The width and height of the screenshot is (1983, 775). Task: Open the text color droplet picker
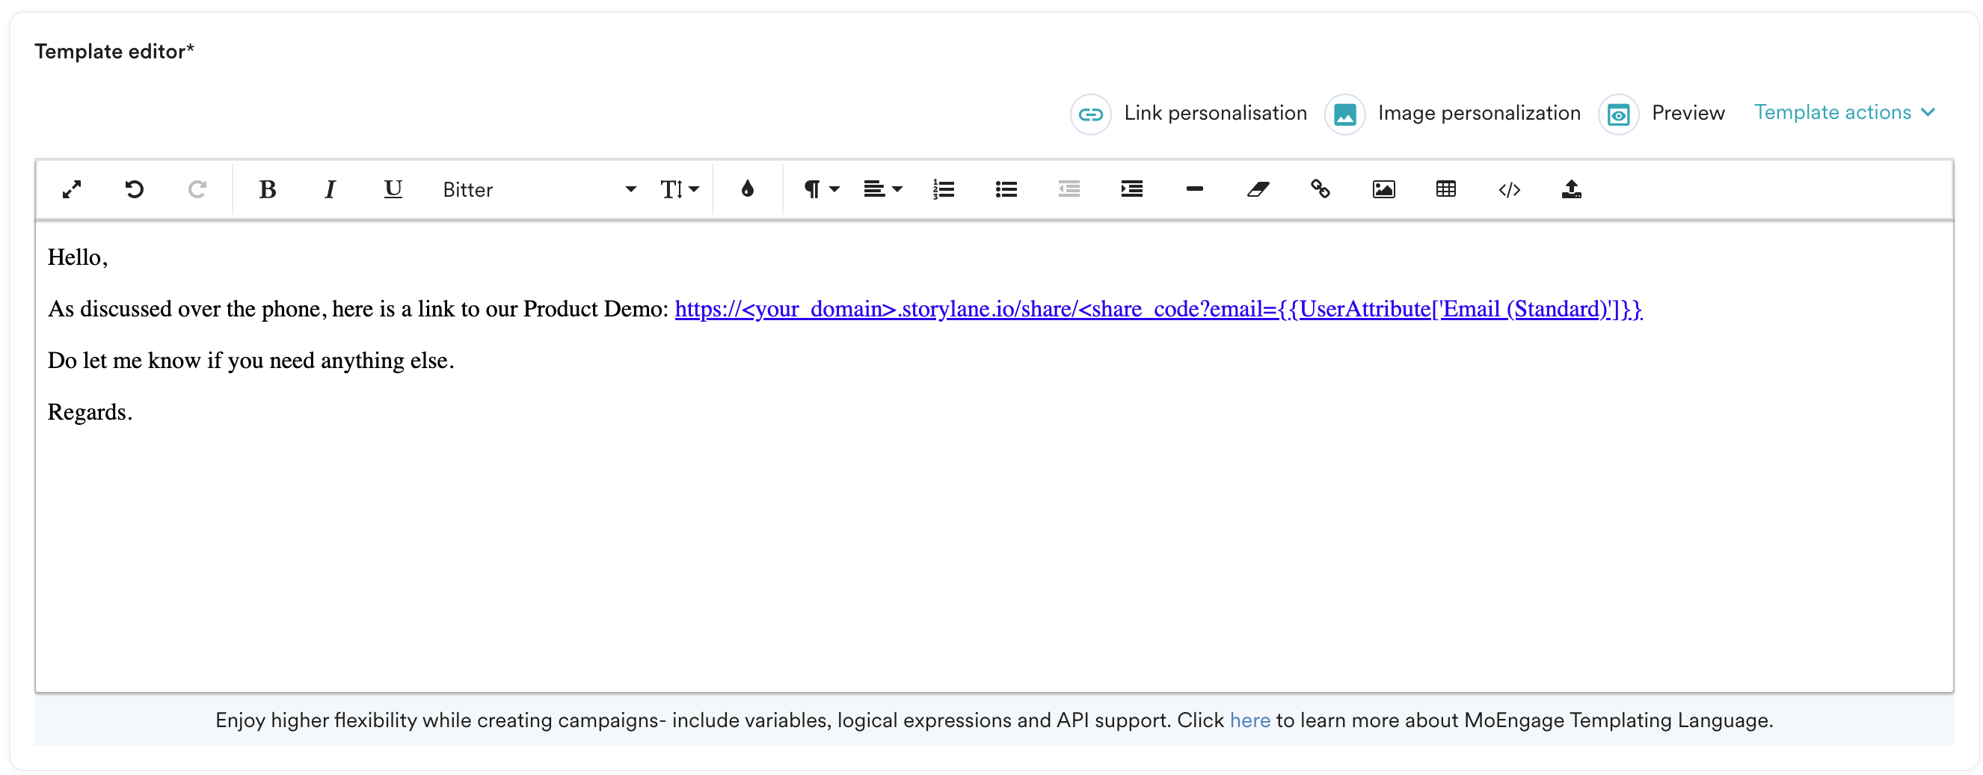click(x=747, y=189)
